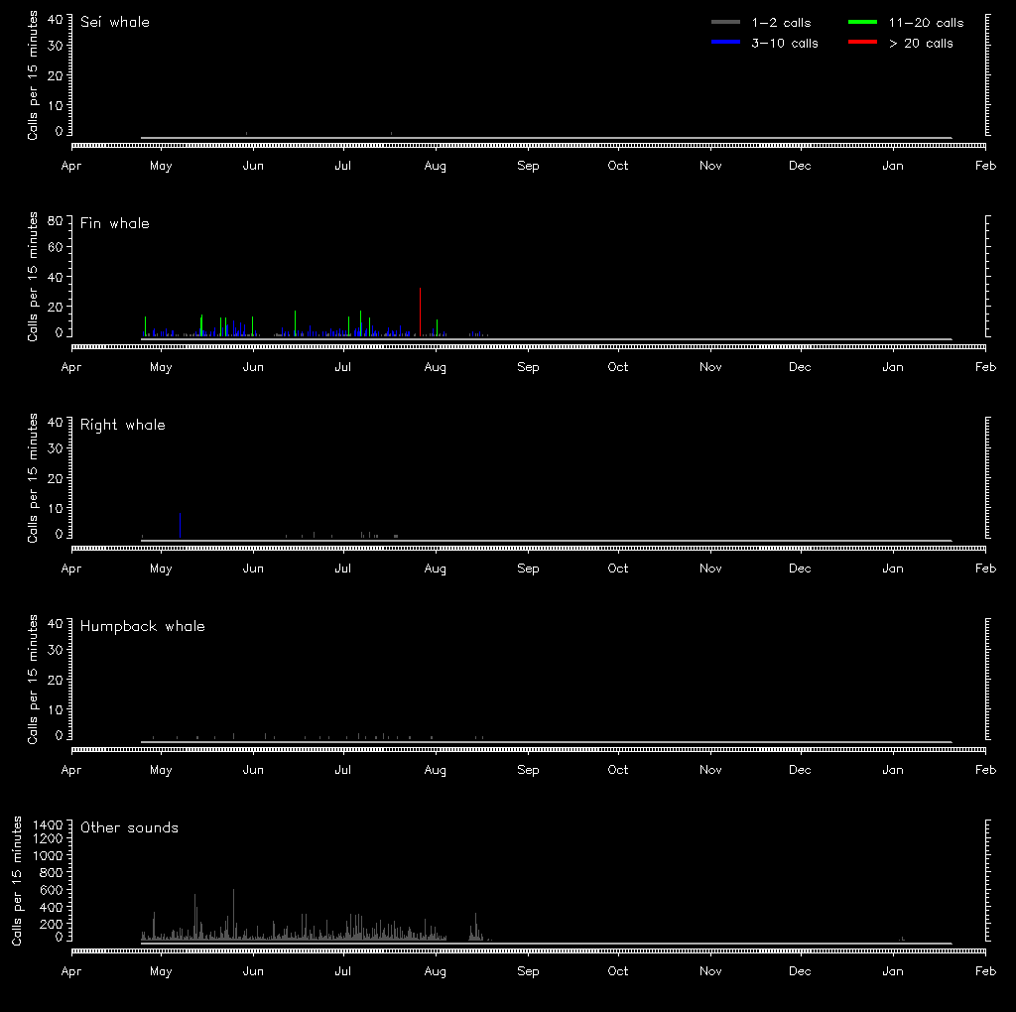Click Dec label under Humpback whale chart
Viewport: 1016px width, 1012px height.
[800, 770]
